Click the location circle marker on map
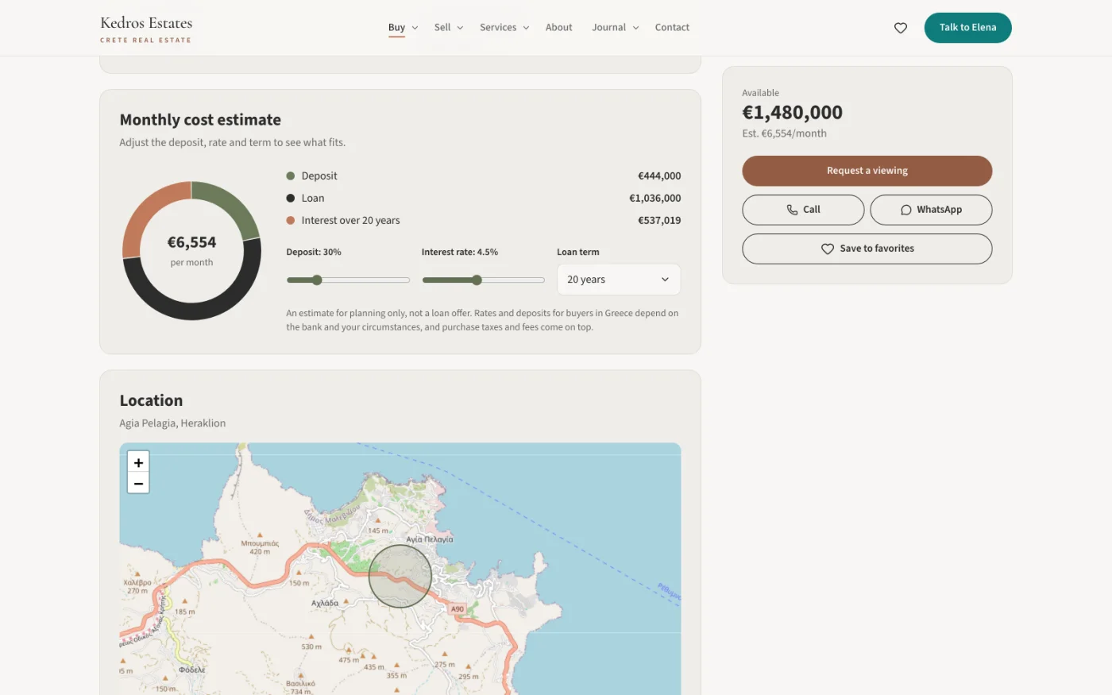 (x=400, y=576)
